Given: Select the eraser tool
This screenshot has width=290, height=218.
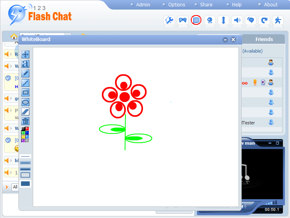Looking at the screenshot, I should coord(25,112).
